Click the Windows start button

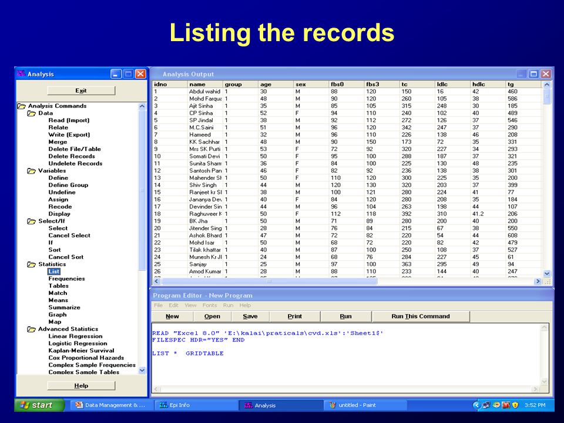39,405
